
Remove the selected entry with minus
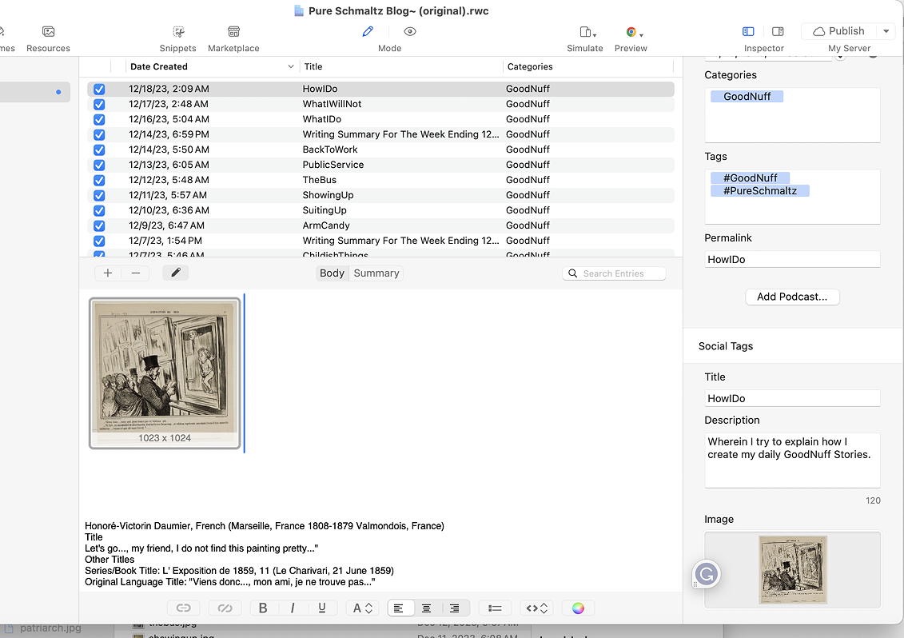click(136, 273)
